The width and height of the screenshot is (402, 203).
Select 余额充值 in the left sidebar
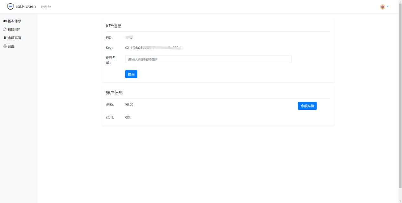tap(15, 37)
